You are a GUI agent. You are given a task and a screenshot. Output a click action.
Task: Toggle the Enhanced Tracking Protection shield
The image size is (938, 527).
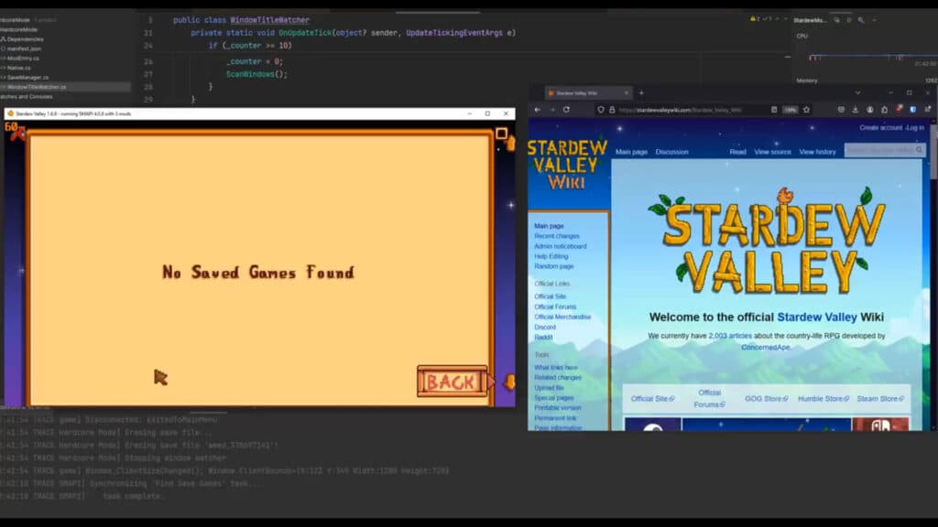tap(602, 110)
